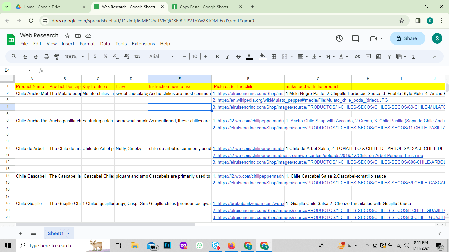Increase font size with plus button
The image size is (449, 252).
(x=205, y=56)
